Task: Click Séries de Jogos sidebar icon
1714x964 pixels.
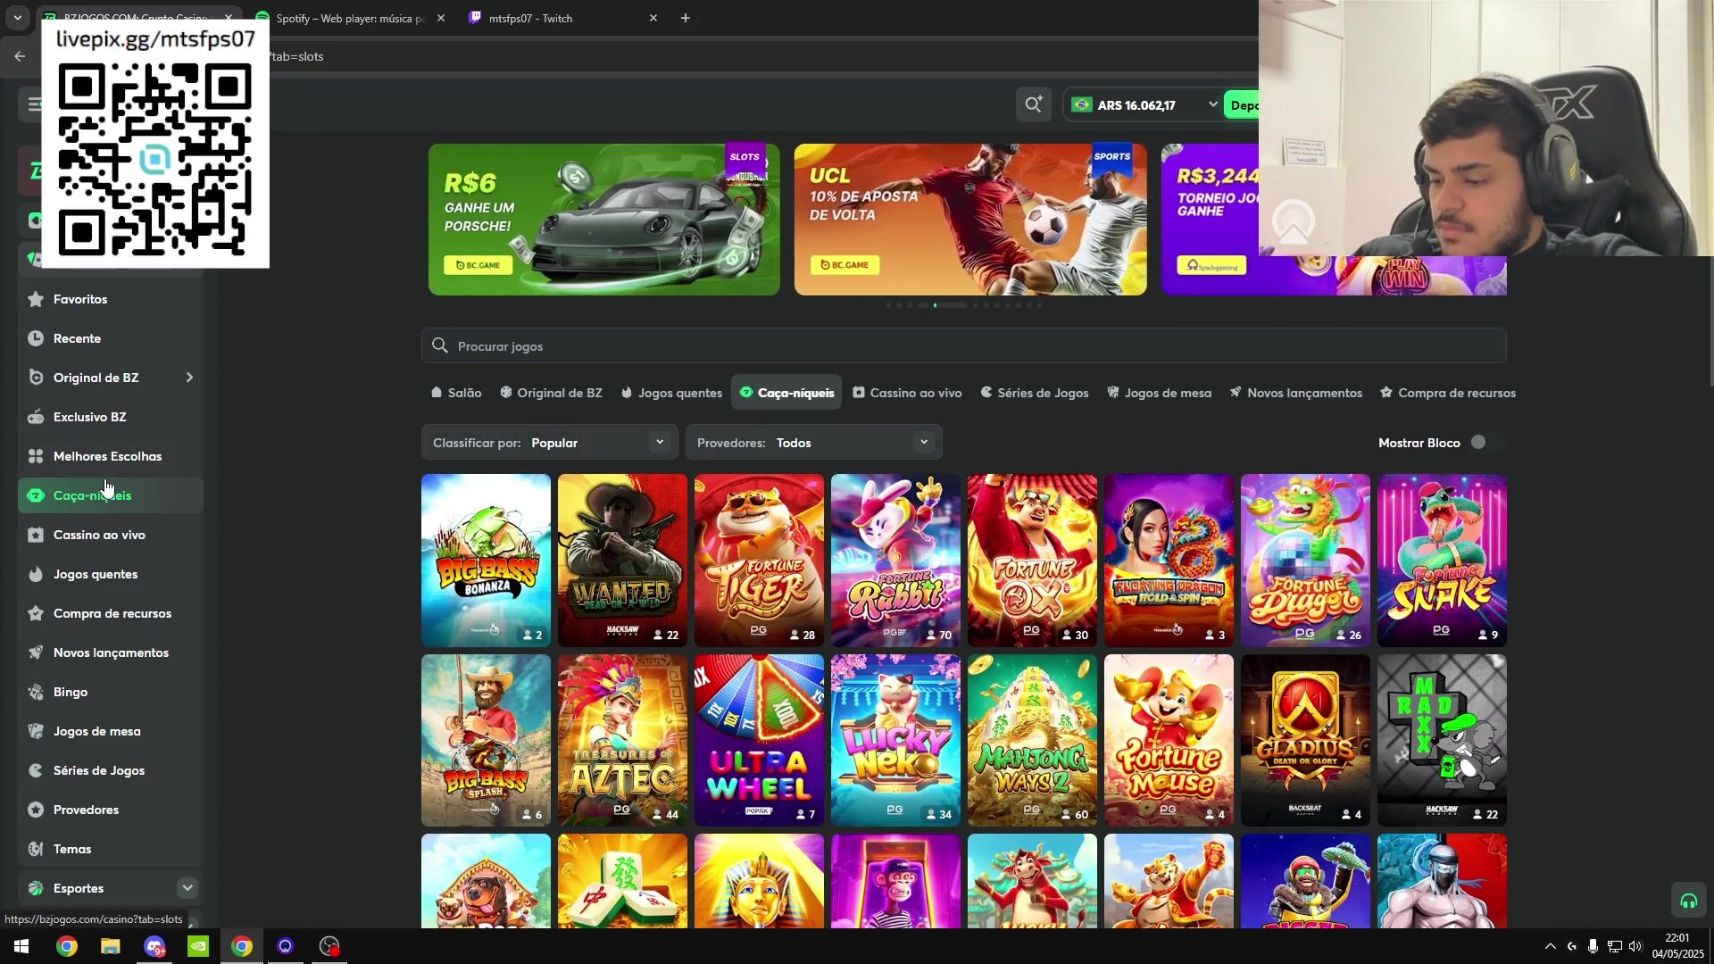Action: pos(36,770)
